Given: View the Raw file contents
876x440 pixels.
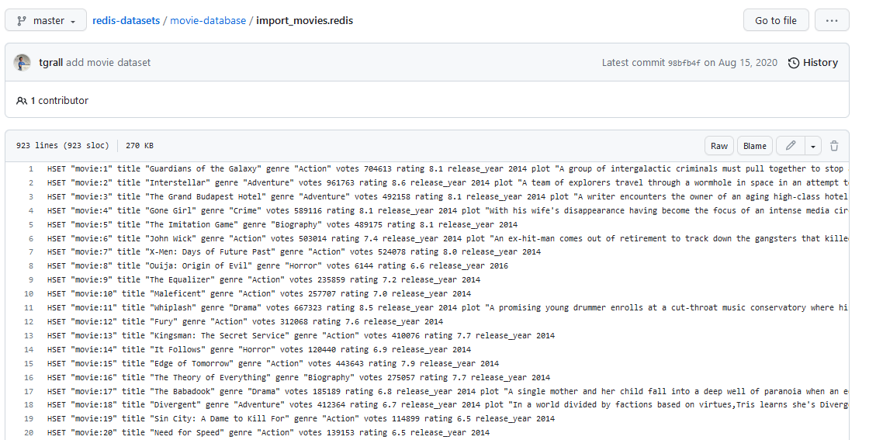Looking at the screenshot, I should (x=719, y=146).
